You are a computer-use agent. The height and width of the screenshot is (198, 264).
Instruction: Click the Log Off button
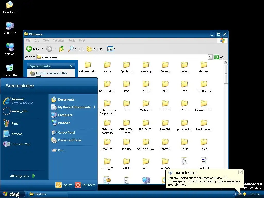point(64,185)
